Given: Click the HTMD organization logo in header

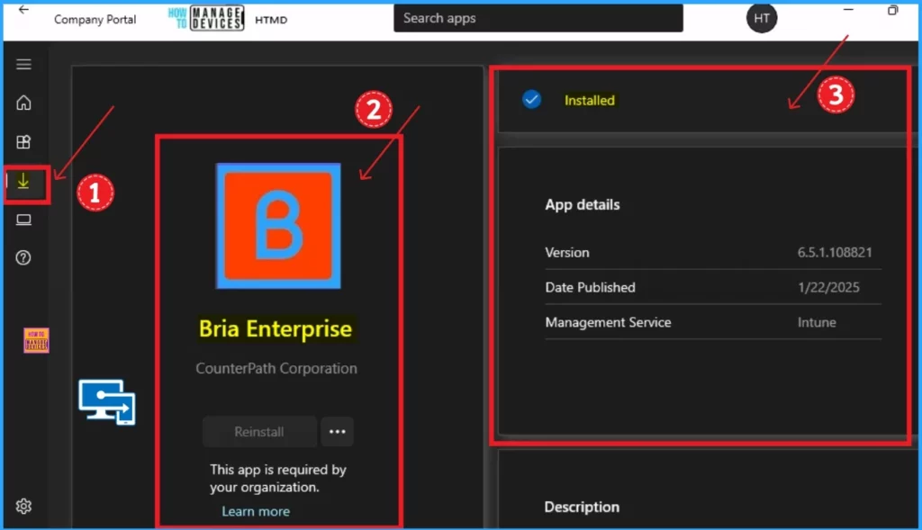Looking at the screenshot, I should tap(205, 18).
